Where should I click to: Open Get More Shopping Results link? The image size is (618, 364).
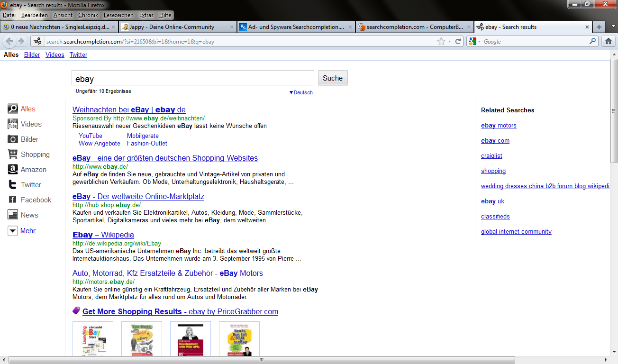coord(180,312)
